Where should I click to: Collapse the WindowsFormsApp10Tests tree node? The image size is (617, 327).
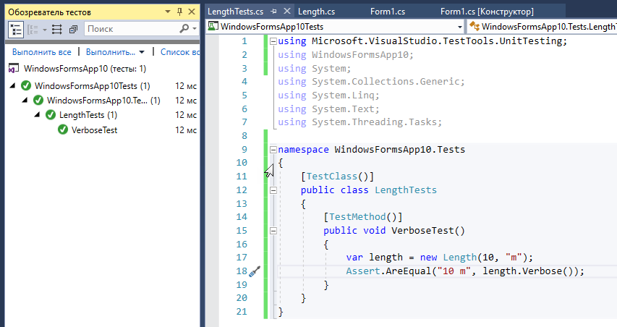click(x=13, y=86)
